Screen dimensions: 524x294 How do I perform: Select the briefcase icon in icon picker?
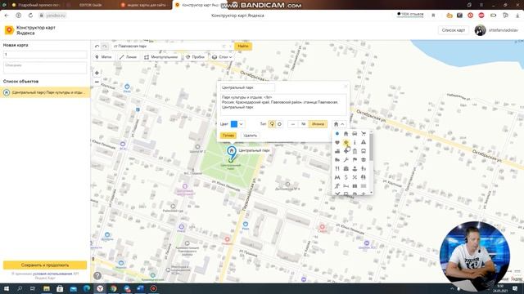346,168
